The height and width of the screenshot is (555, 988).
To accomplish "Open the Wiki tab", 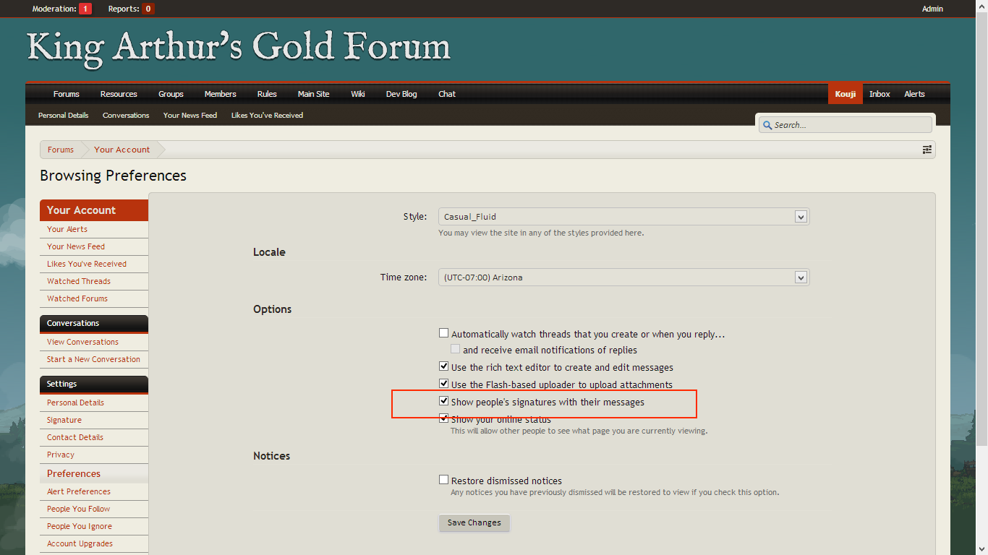I will 358,94.
